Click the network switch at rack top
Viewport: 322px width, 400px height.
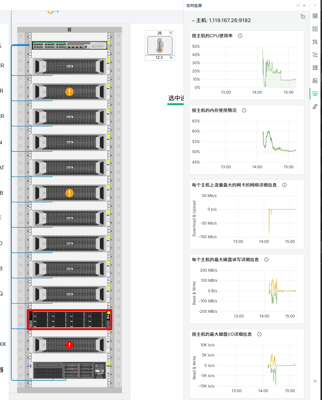70,45
